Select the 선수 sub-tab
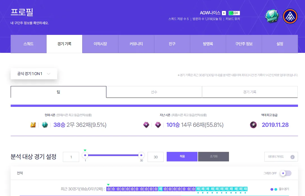The width and height of the screenshot is (305, 196). pos(154,92)
